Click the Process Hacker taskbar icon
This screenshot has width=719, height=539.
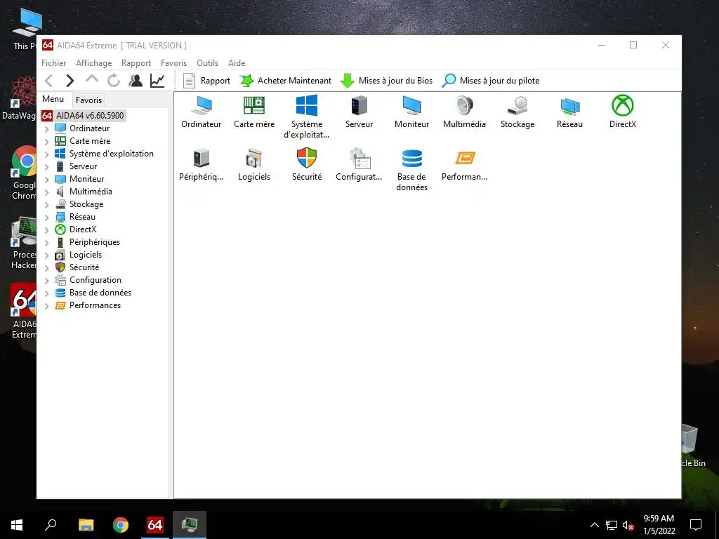coord(190,525)
